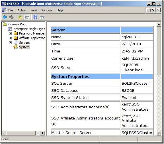
Task: Click the SQL2K8Cluster value
Action: click(135, 83)
